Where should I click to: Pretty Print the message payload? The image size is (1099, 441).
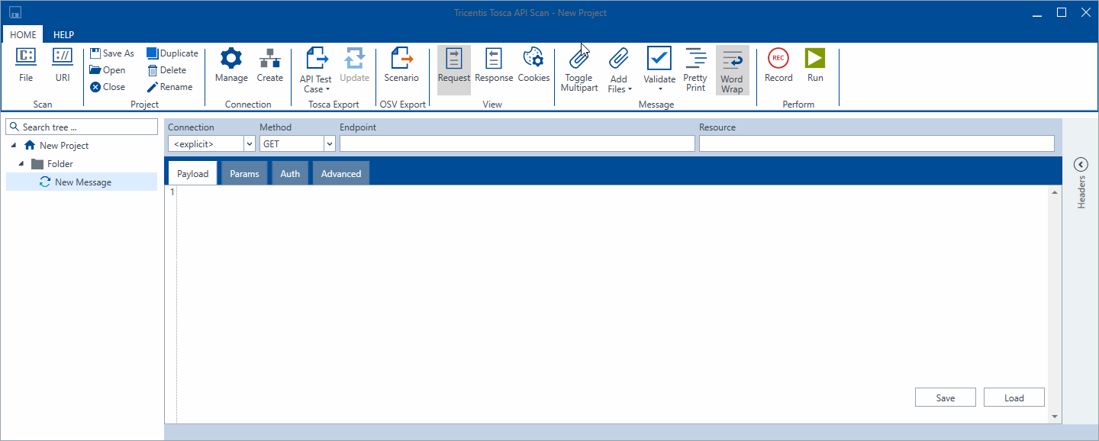695,69
